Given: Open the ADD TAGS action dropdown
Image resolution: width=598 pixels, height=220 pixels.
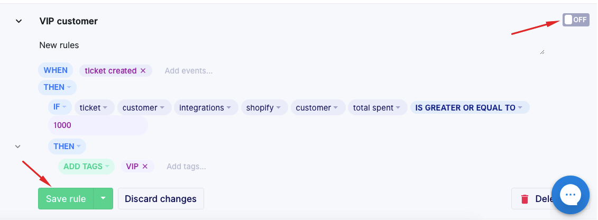Looking at the screenshot, I should point(86,167).
